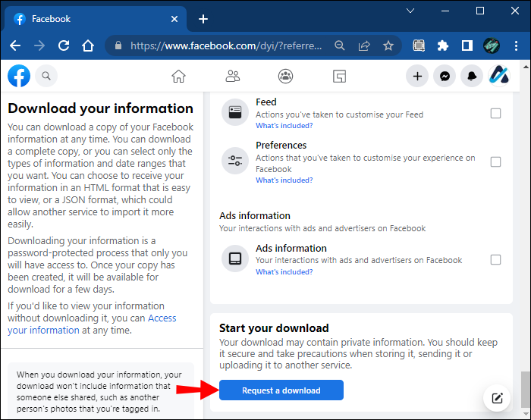The height and width of the screenshot is (420, 531).
Task: Open a new browser tab
Action: click(203, 19)
